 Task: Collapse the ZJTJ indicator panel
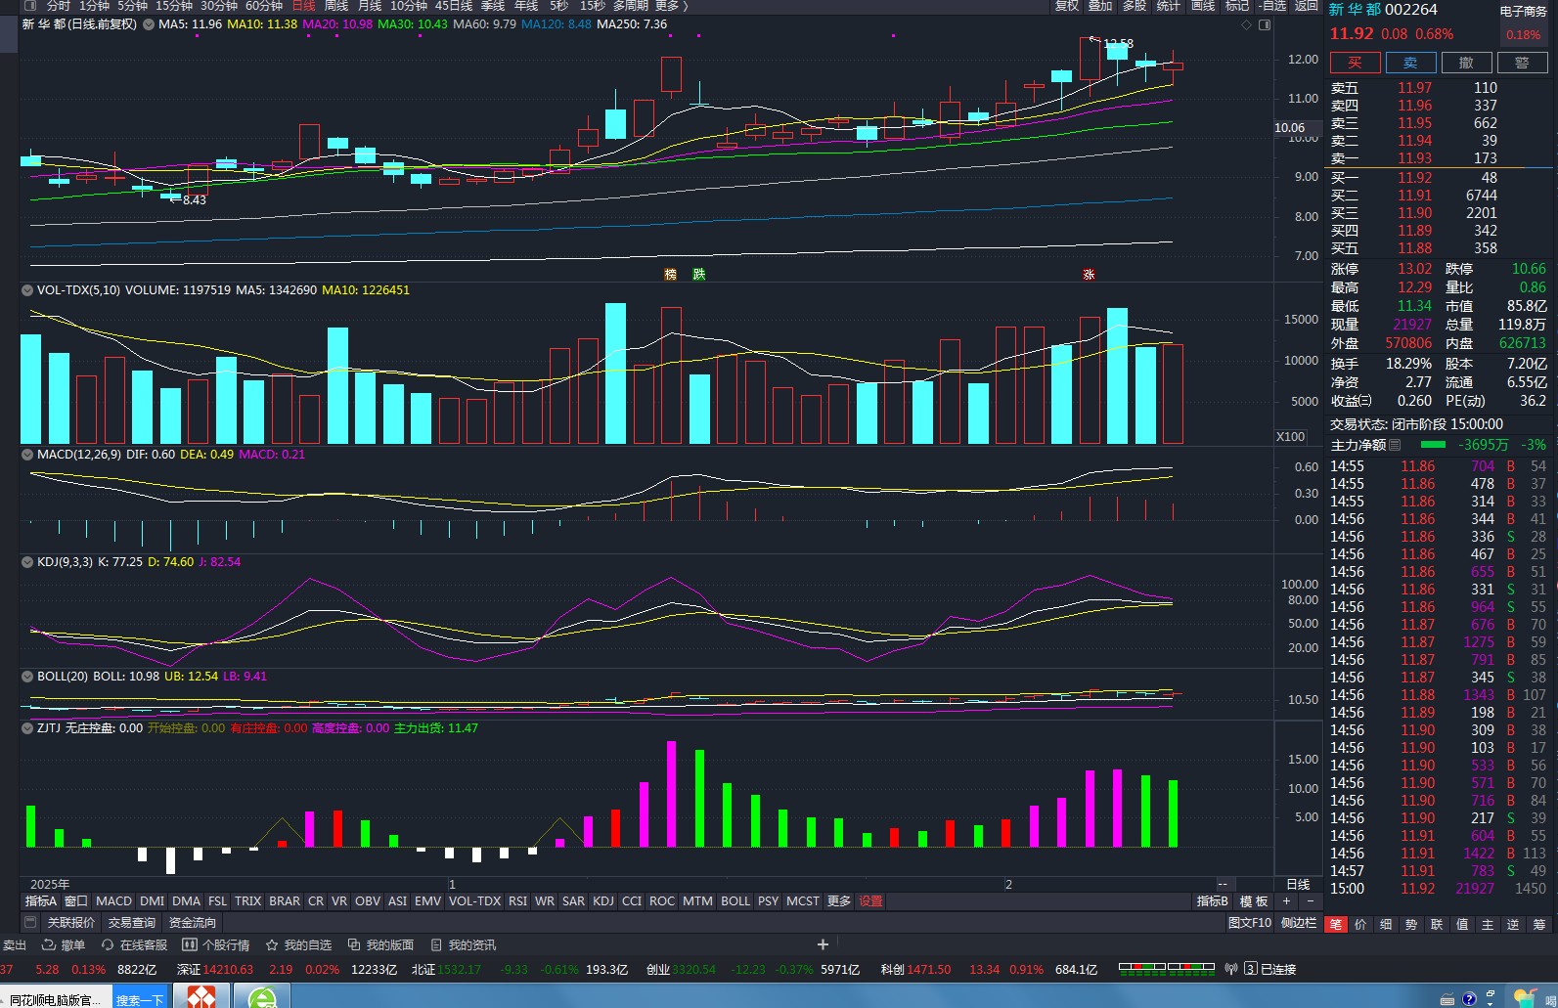click(x=27, y=728)
